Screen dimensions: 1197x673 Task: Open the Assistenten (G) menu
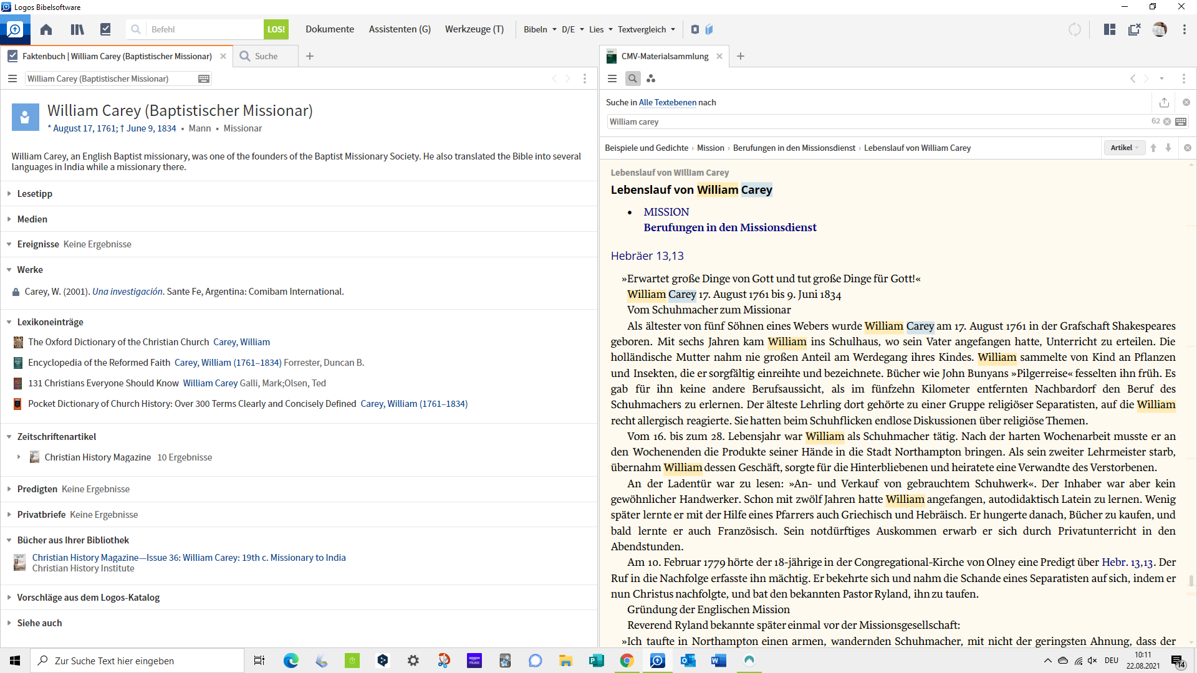(400, 29)
